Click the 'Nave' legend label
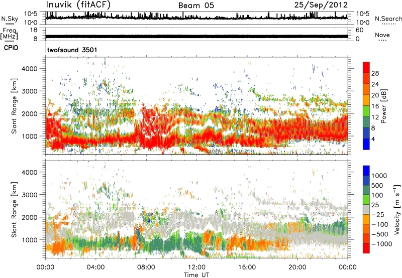This screenshot has width=402, height=278. pos(382,35)
